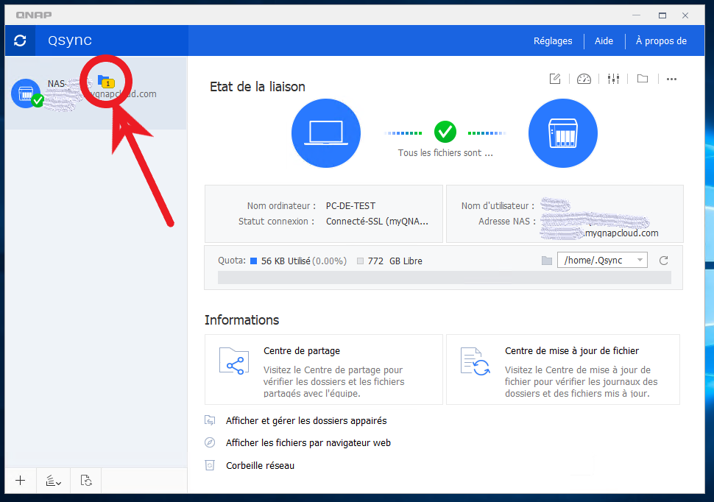Click the file update sync icon at bottom

86,481
